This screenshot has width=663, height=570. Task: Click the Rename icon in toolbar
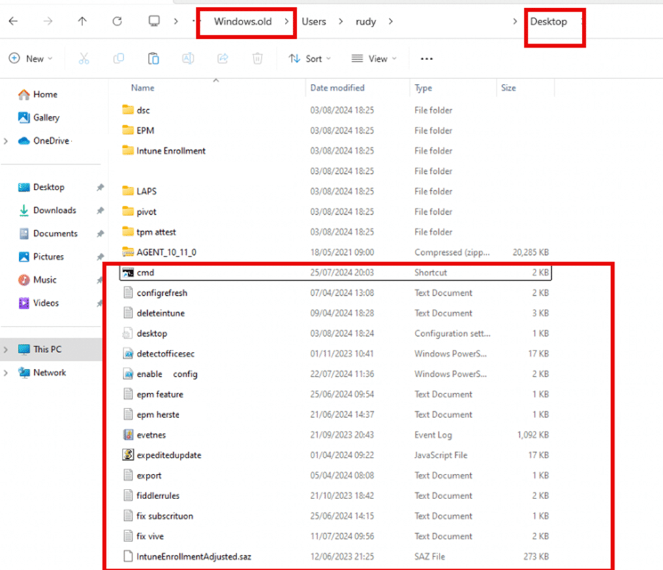click(188, 59)
